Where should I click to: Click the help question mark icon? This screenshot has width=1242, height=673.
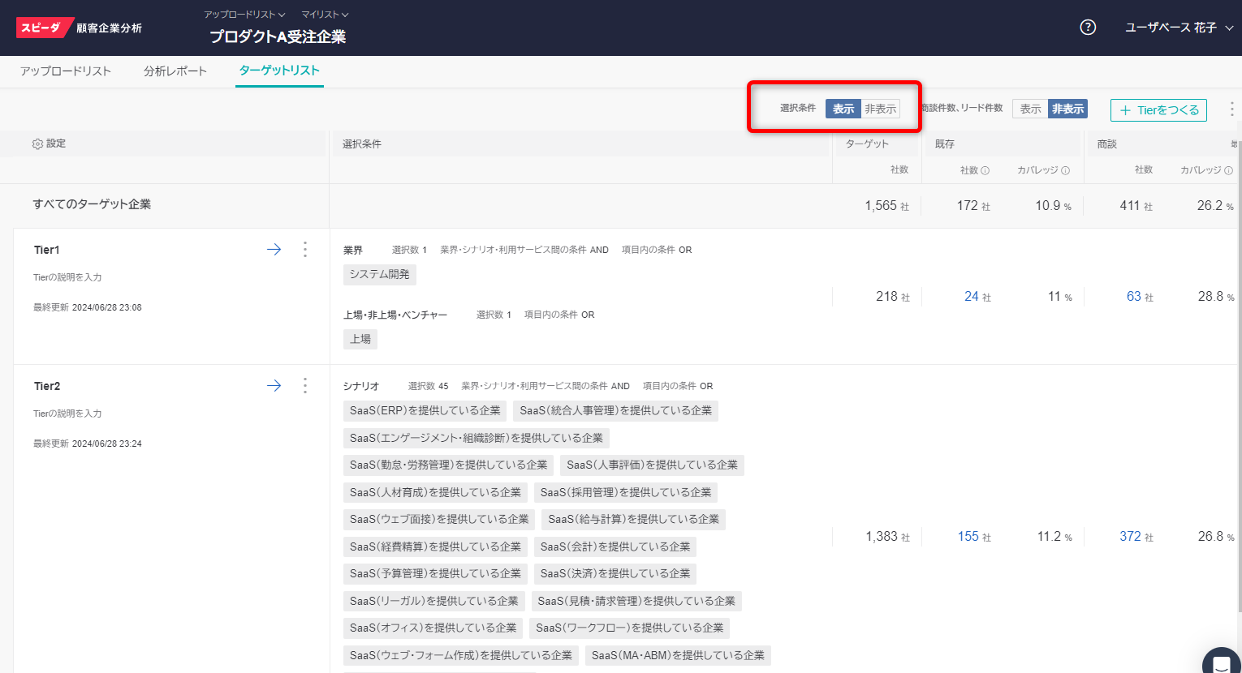[x=1088, y=28]
